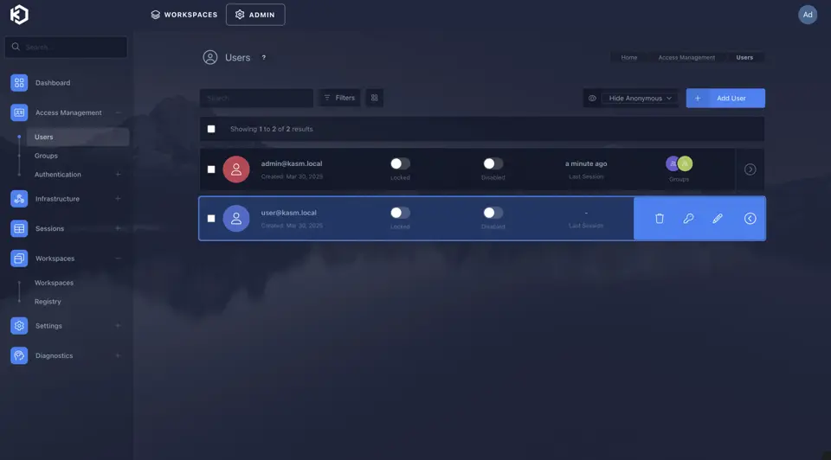Open the Ad user profile avatar

807,15
